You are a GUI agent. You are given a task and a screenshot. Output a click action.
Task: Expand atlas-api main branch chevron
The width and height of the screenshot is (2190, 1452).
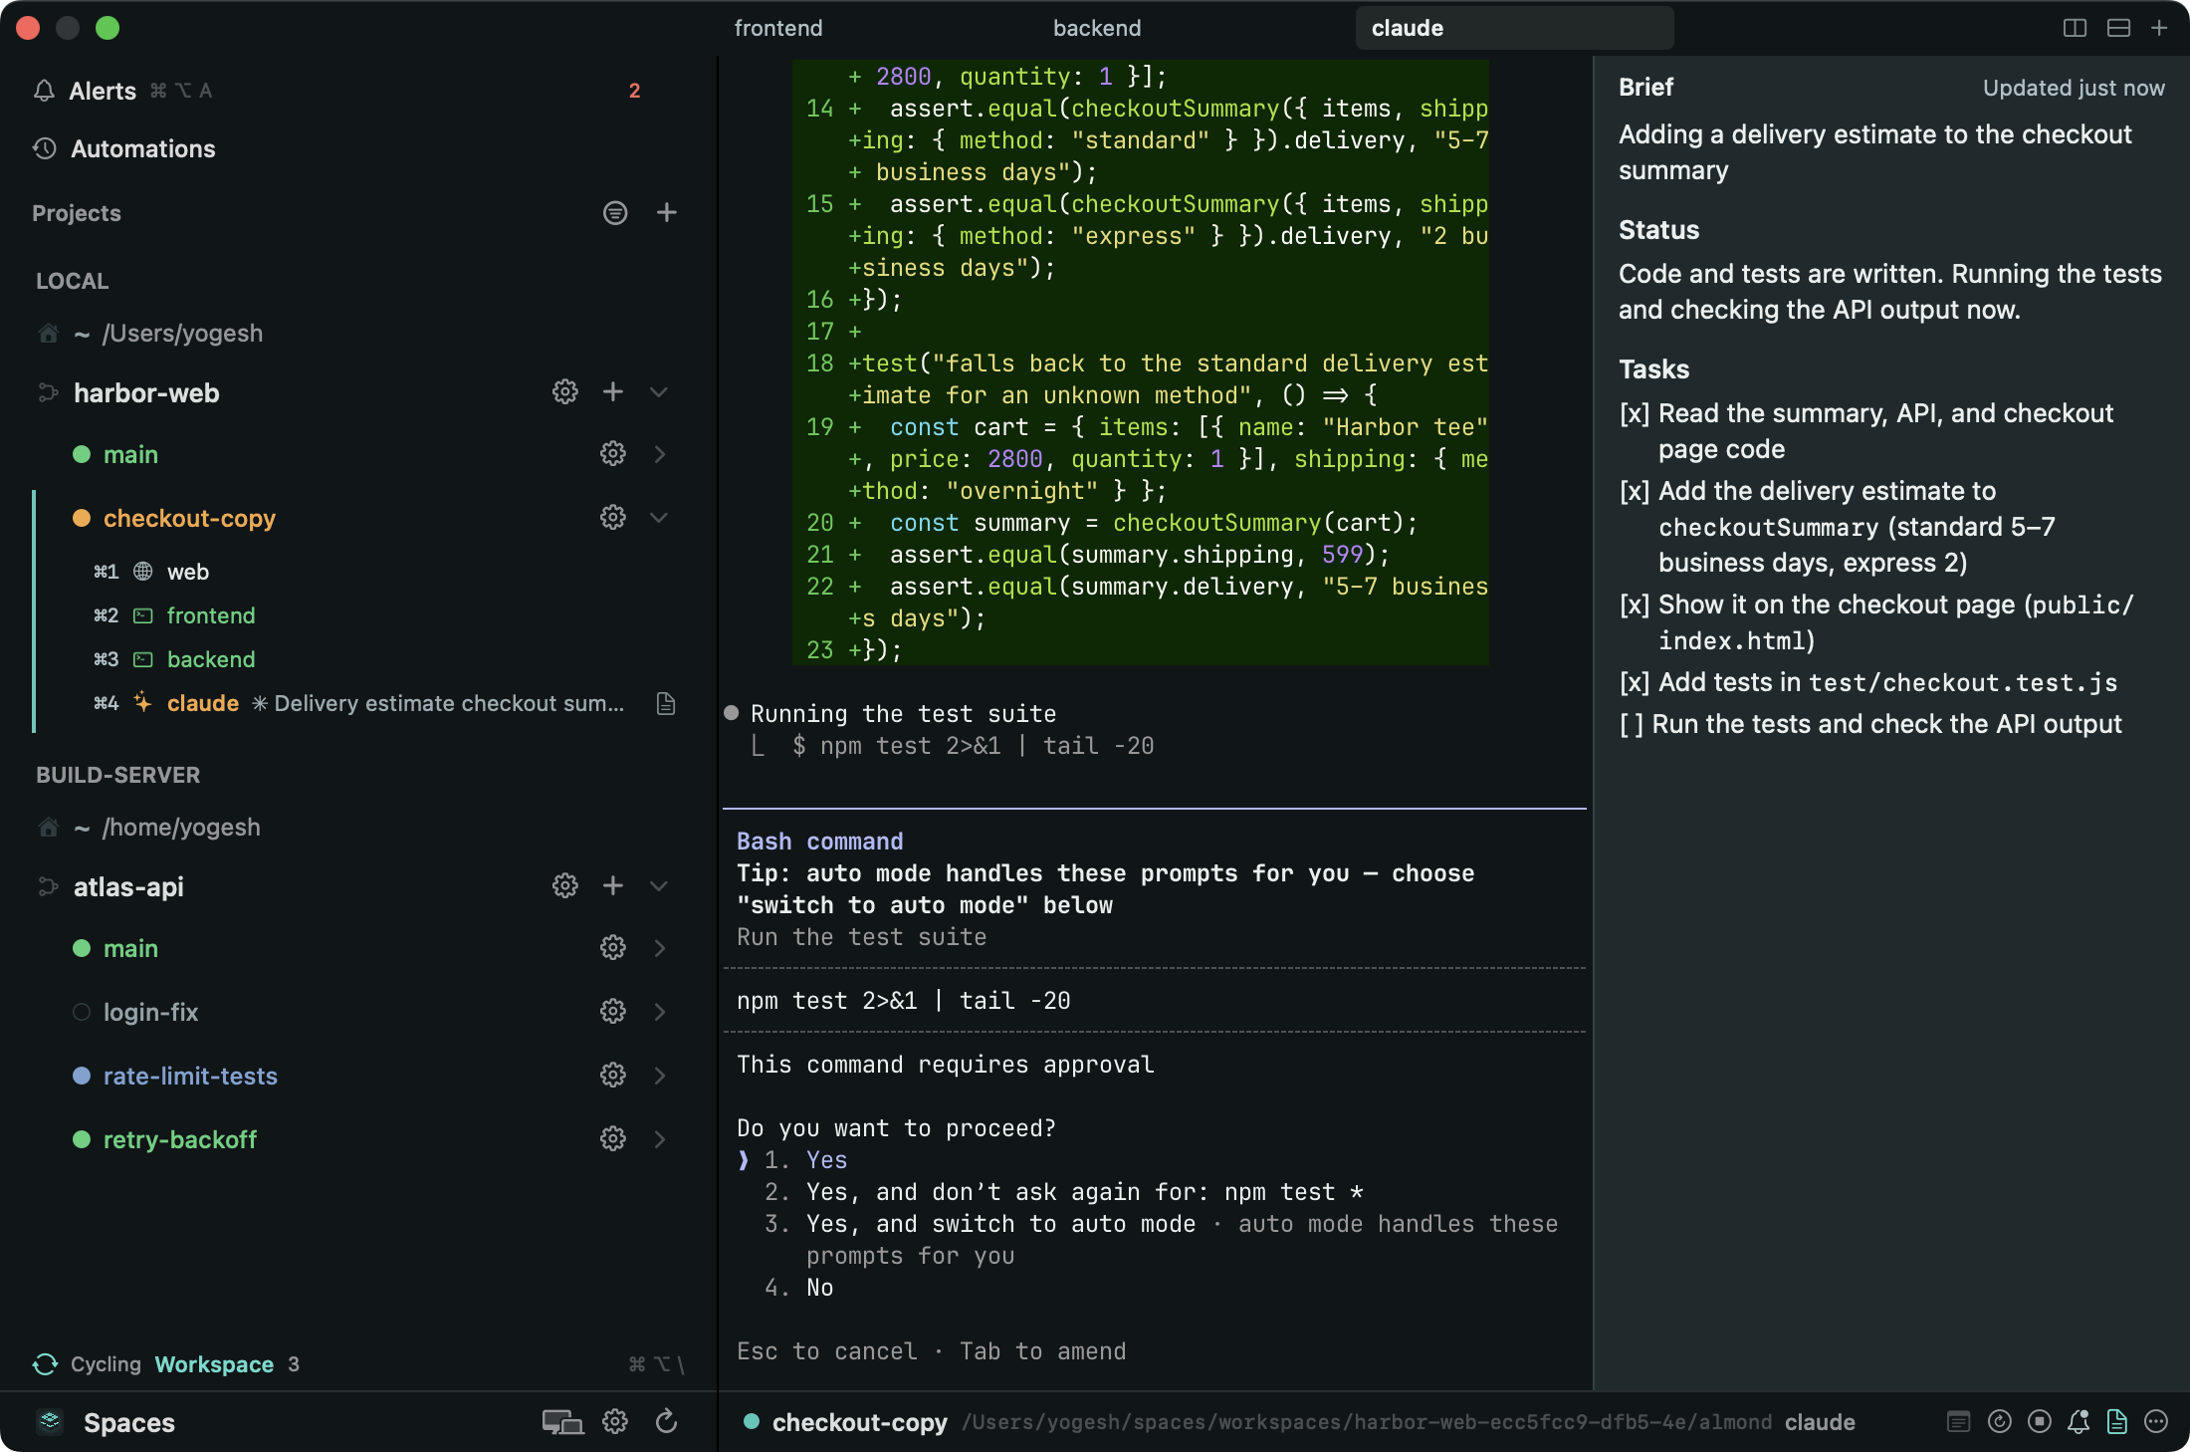[659, 948]
